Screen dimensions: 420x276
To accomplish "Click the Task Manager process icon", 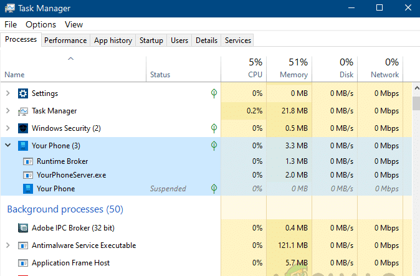I will 23,111.
